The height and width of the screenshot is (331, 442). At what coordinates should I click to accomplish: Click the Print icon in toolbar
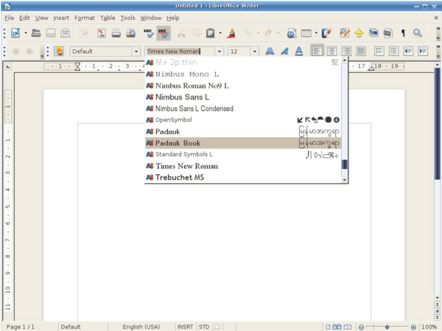click(116, 33)
